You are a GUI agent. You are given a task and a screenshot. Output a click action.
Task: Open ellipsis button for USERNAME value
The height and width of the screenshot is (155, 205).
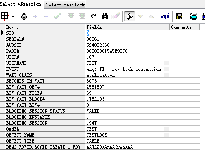pos(166,63)
